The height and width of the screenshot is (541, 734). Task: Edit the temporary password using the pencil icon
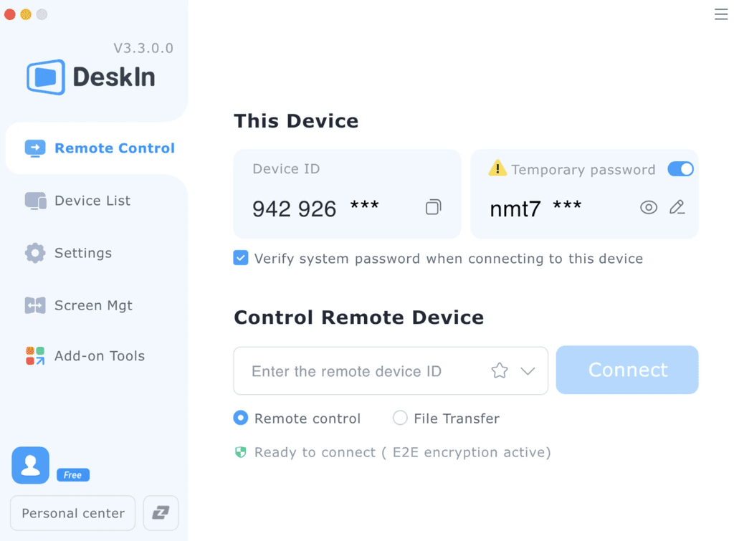(x=677, y=207)
